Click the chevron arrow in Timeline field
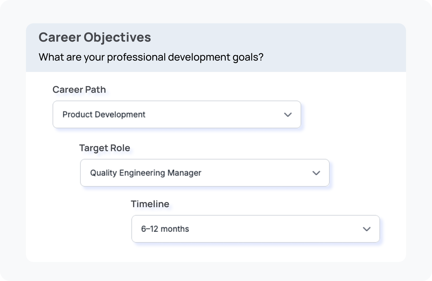This screenshot has height=281, width=432. (366, 229)
